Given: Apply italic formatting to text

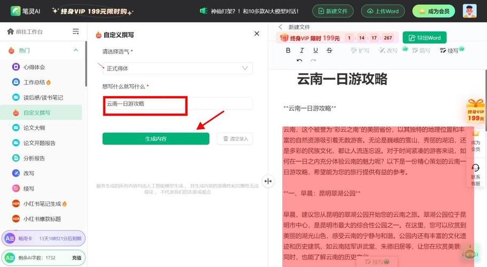Looking at the screenshot, I should point(302,50).
